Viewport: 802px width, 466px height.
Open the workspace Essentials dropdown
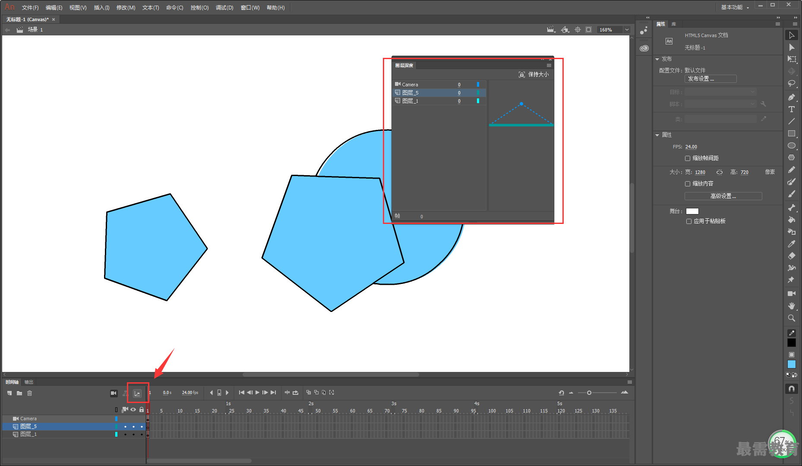(x=735, y=7)
